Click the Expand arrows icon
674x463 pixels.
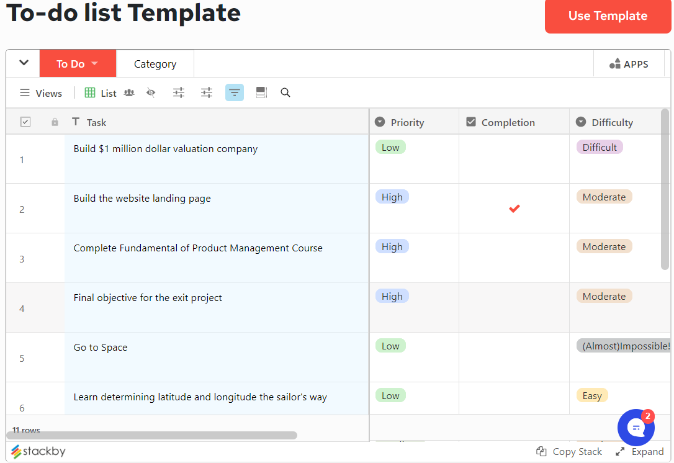tap(620, 451)
